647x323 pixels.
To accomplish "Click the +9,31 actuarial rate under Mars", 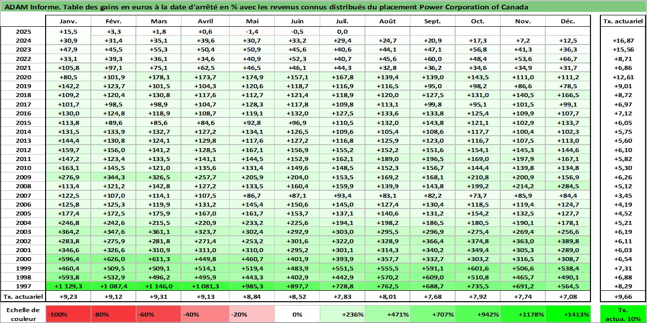I will point(159,297).
